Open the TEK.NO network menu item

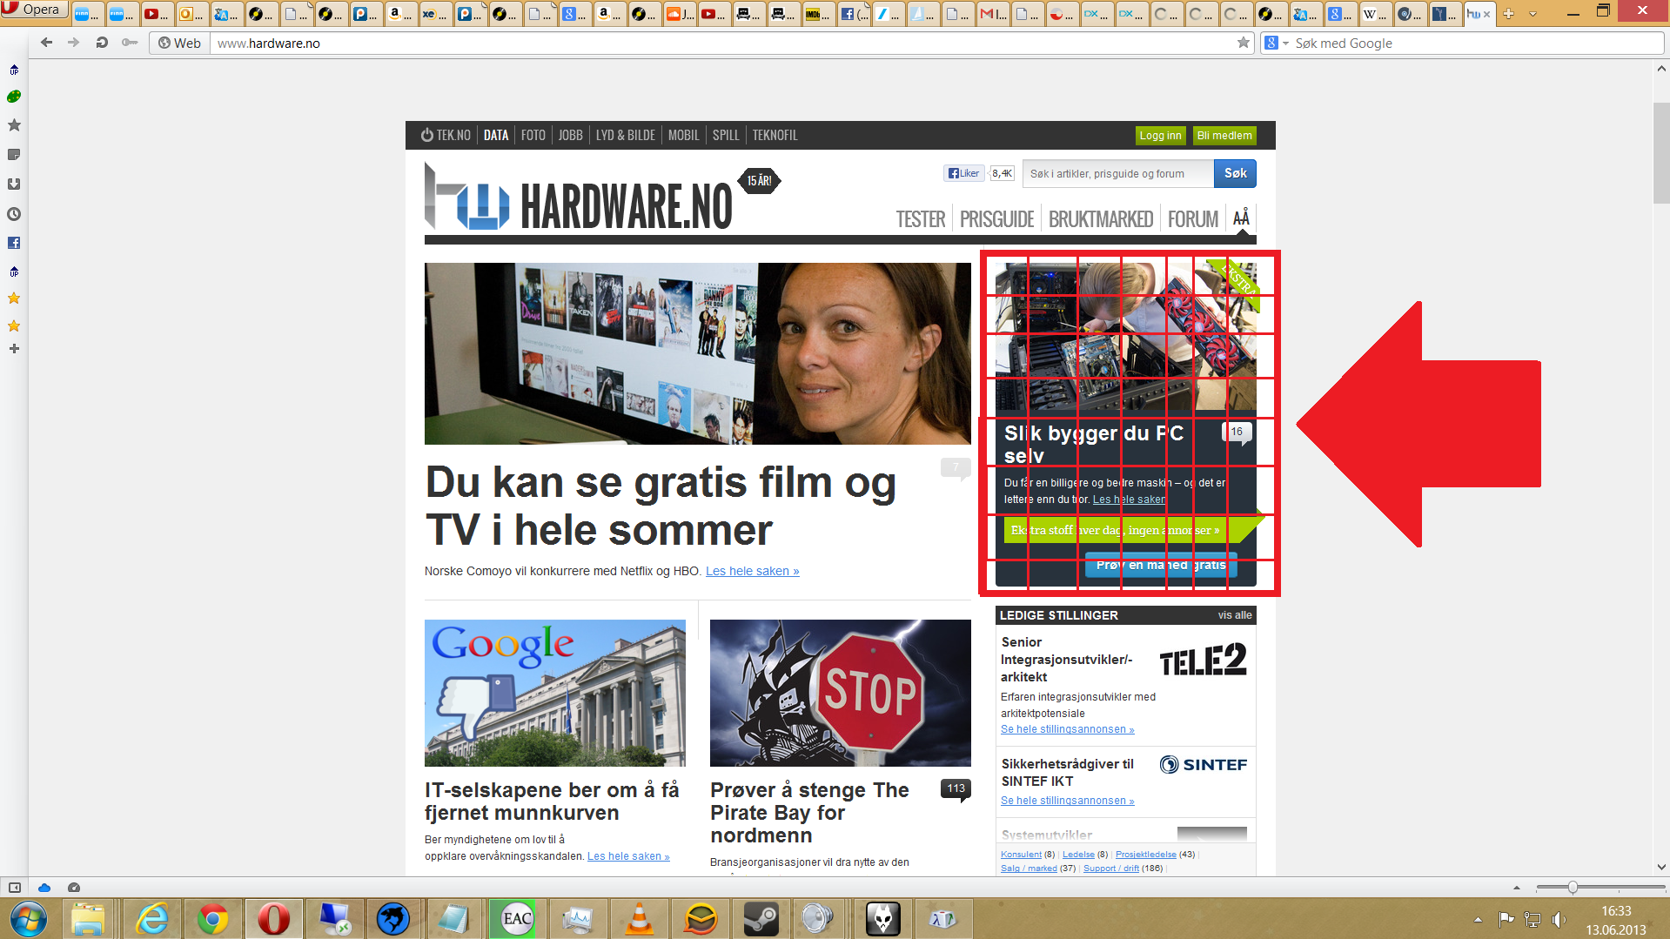446,135
